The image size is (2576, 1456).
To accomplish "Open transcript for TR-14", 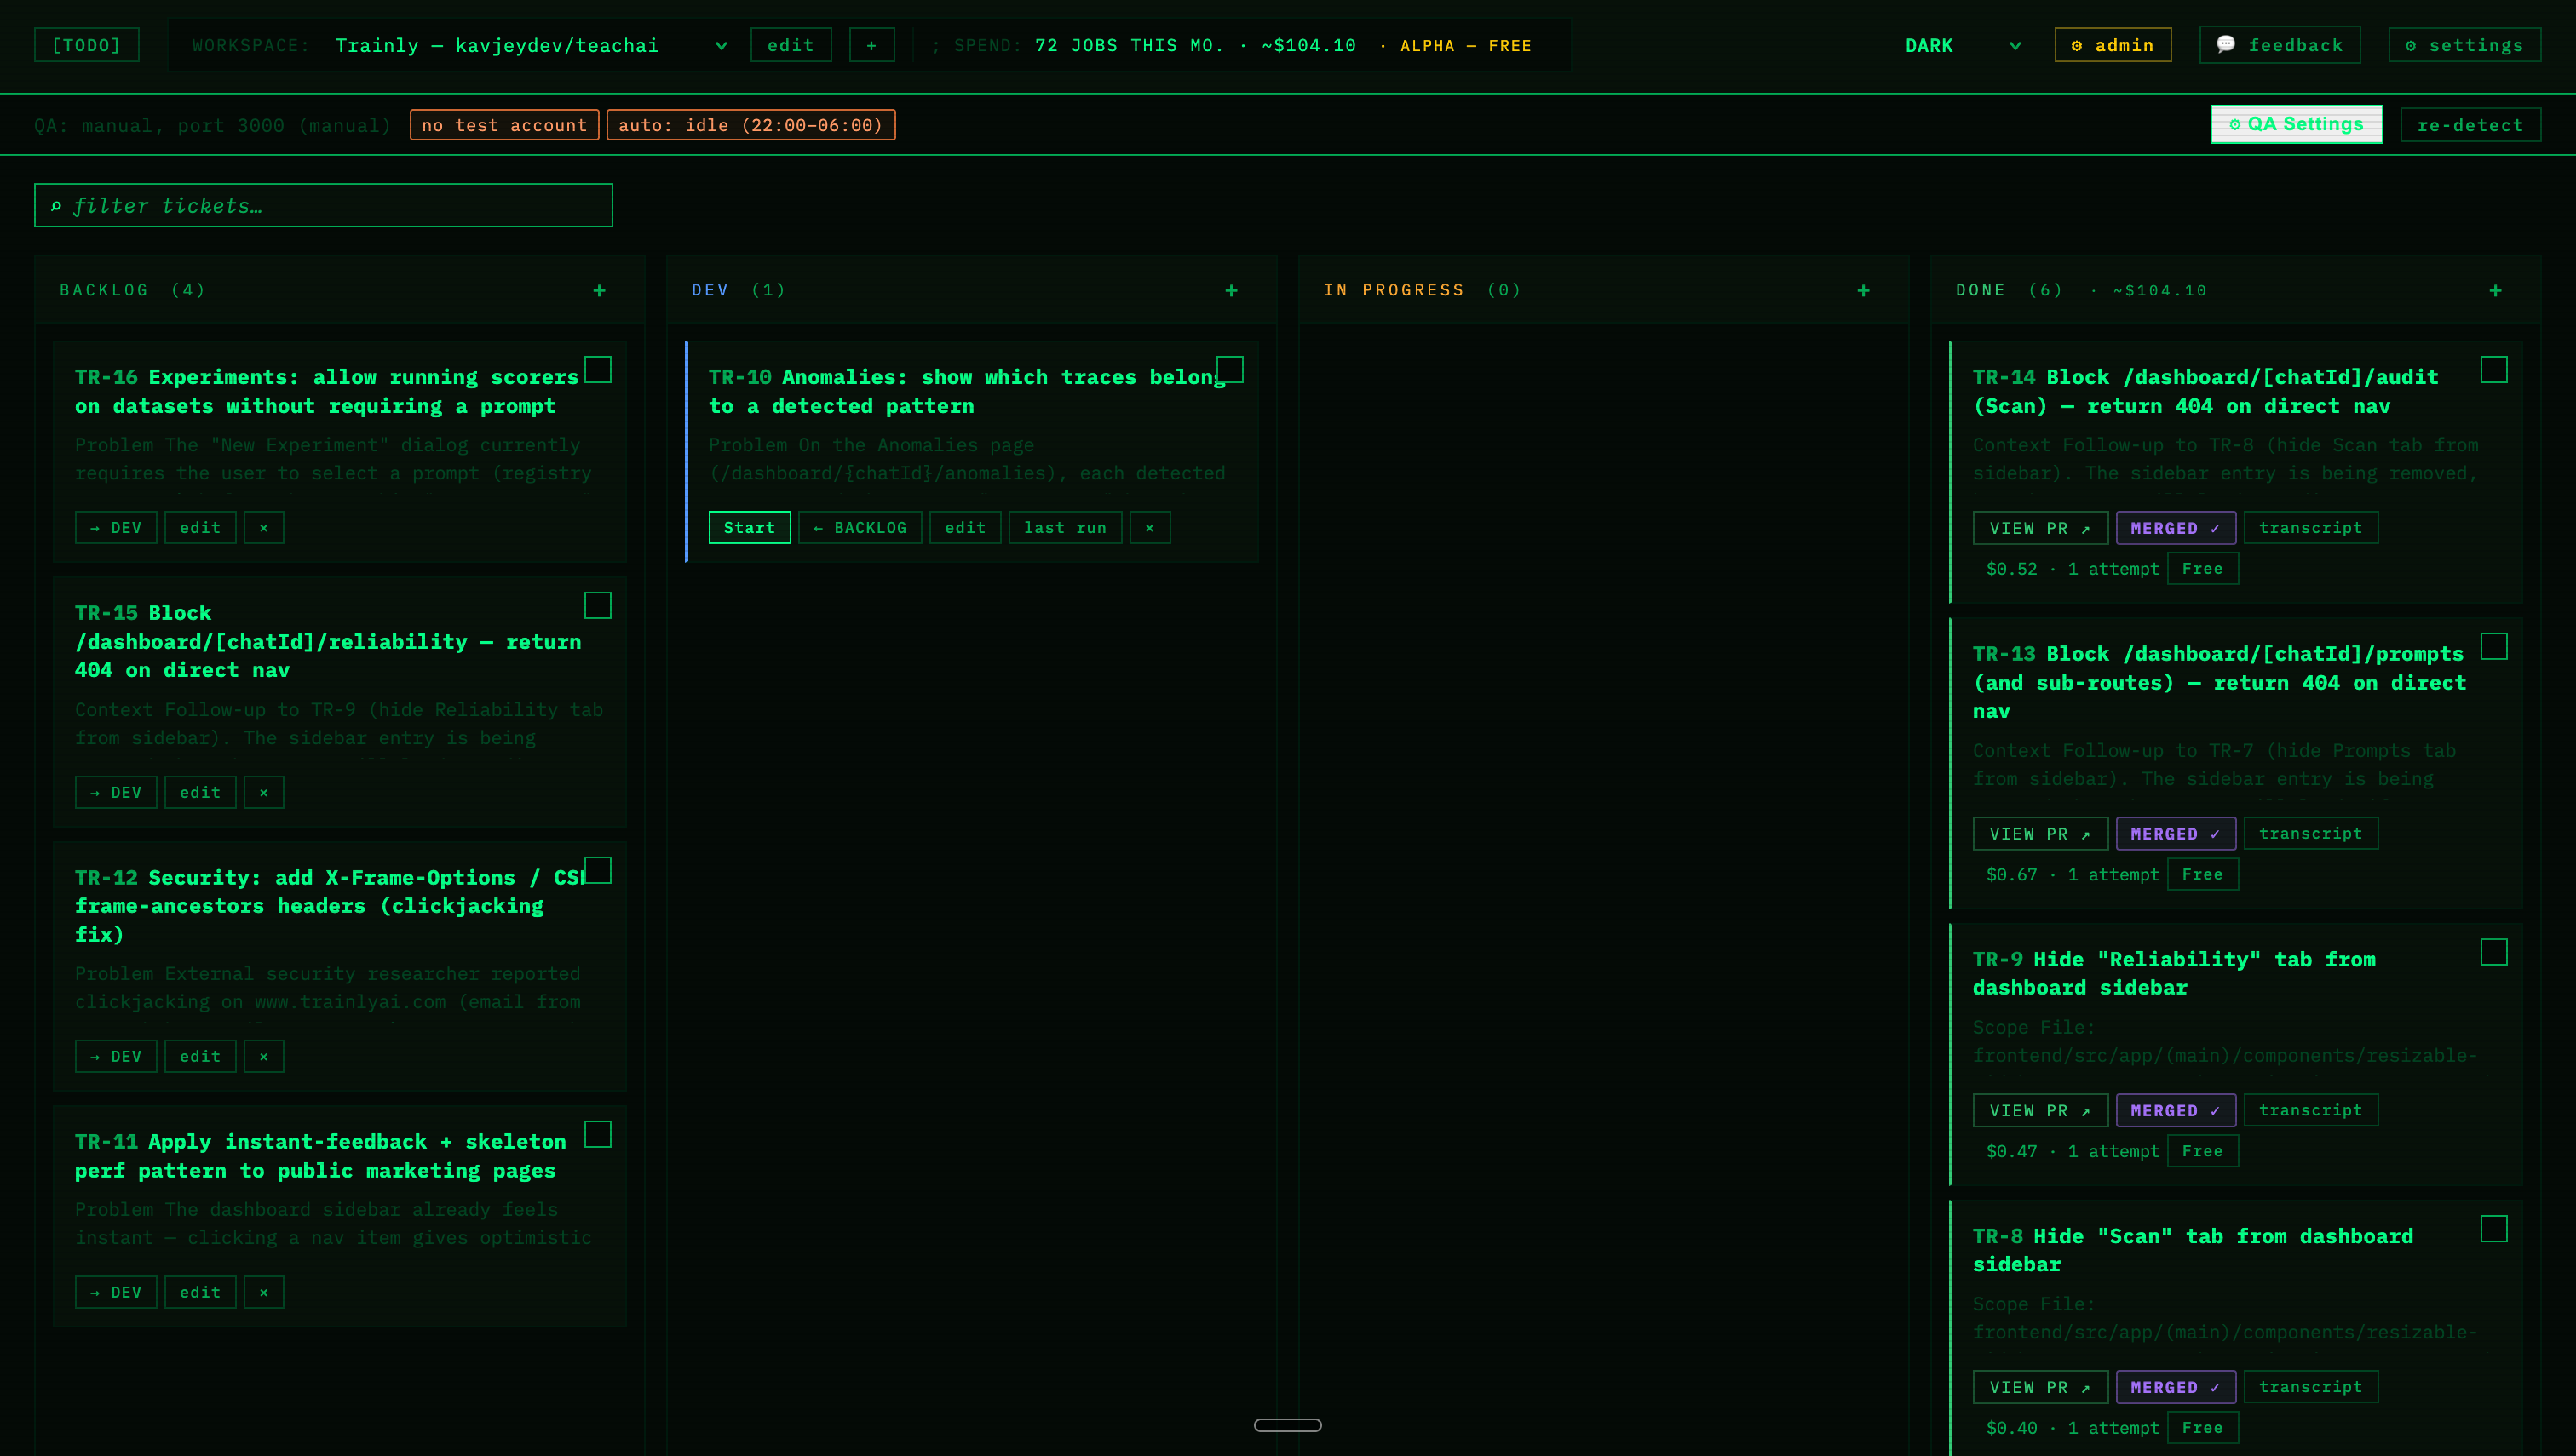I will (2311, 528).
